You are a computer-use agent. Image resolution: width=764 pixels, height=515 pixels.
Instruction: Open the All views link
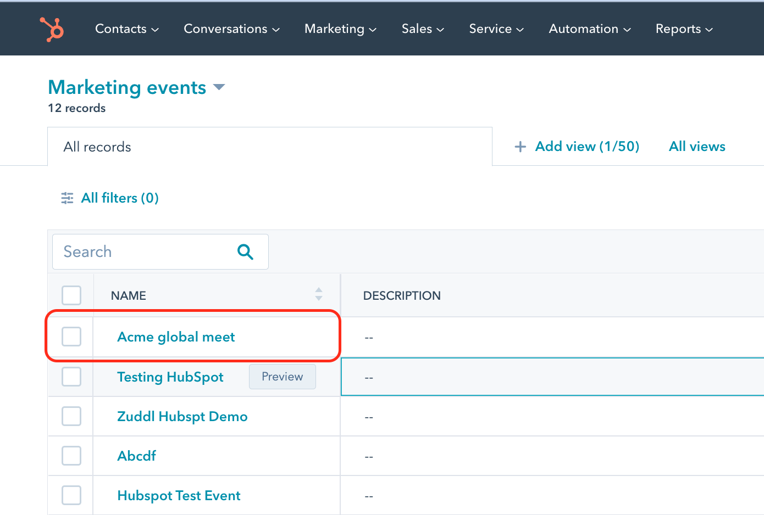tap(697, 147)
